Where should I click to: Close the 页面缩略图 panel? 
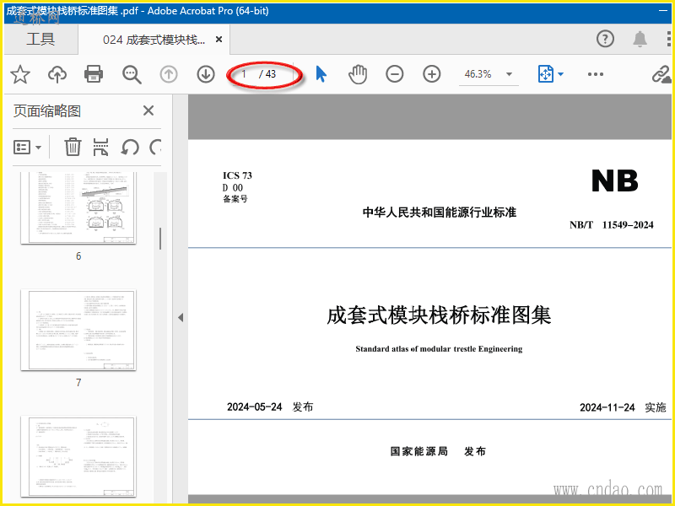[x=148, y=110]
